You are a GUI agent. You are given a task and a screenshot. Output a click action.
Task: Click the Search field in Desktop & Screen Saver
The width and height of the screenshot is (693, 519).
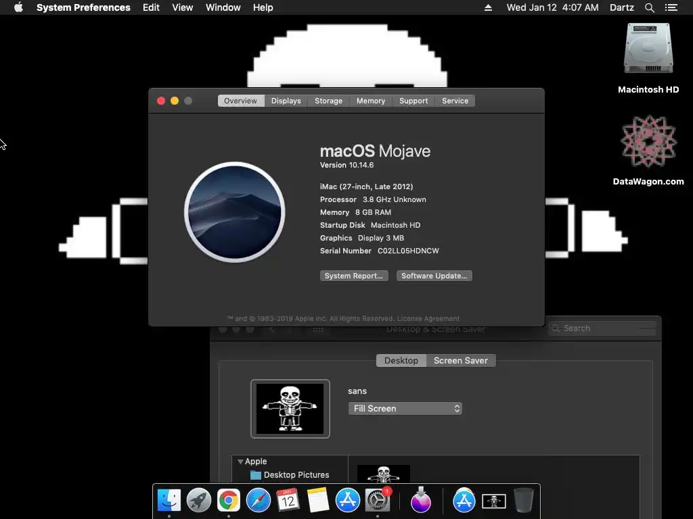[x=603, y=328]
